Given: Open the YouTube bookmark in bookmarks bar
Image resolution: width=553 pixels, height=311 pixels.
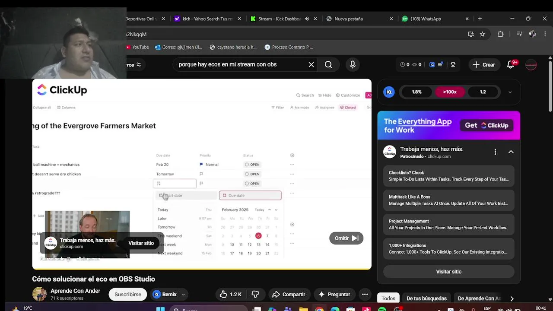Looking at the screenshot, I should [138, 47].
